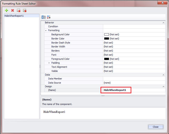The width and height of the screenshot is (169, 134).
Task: Collapse the Formatting property group
Action: [46, 31]
